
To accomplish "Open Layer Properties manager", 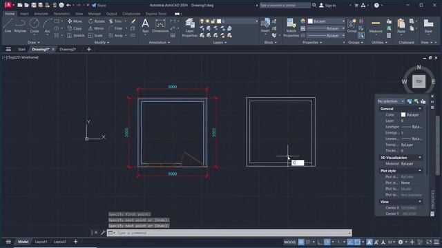I will tap(189, 28).
